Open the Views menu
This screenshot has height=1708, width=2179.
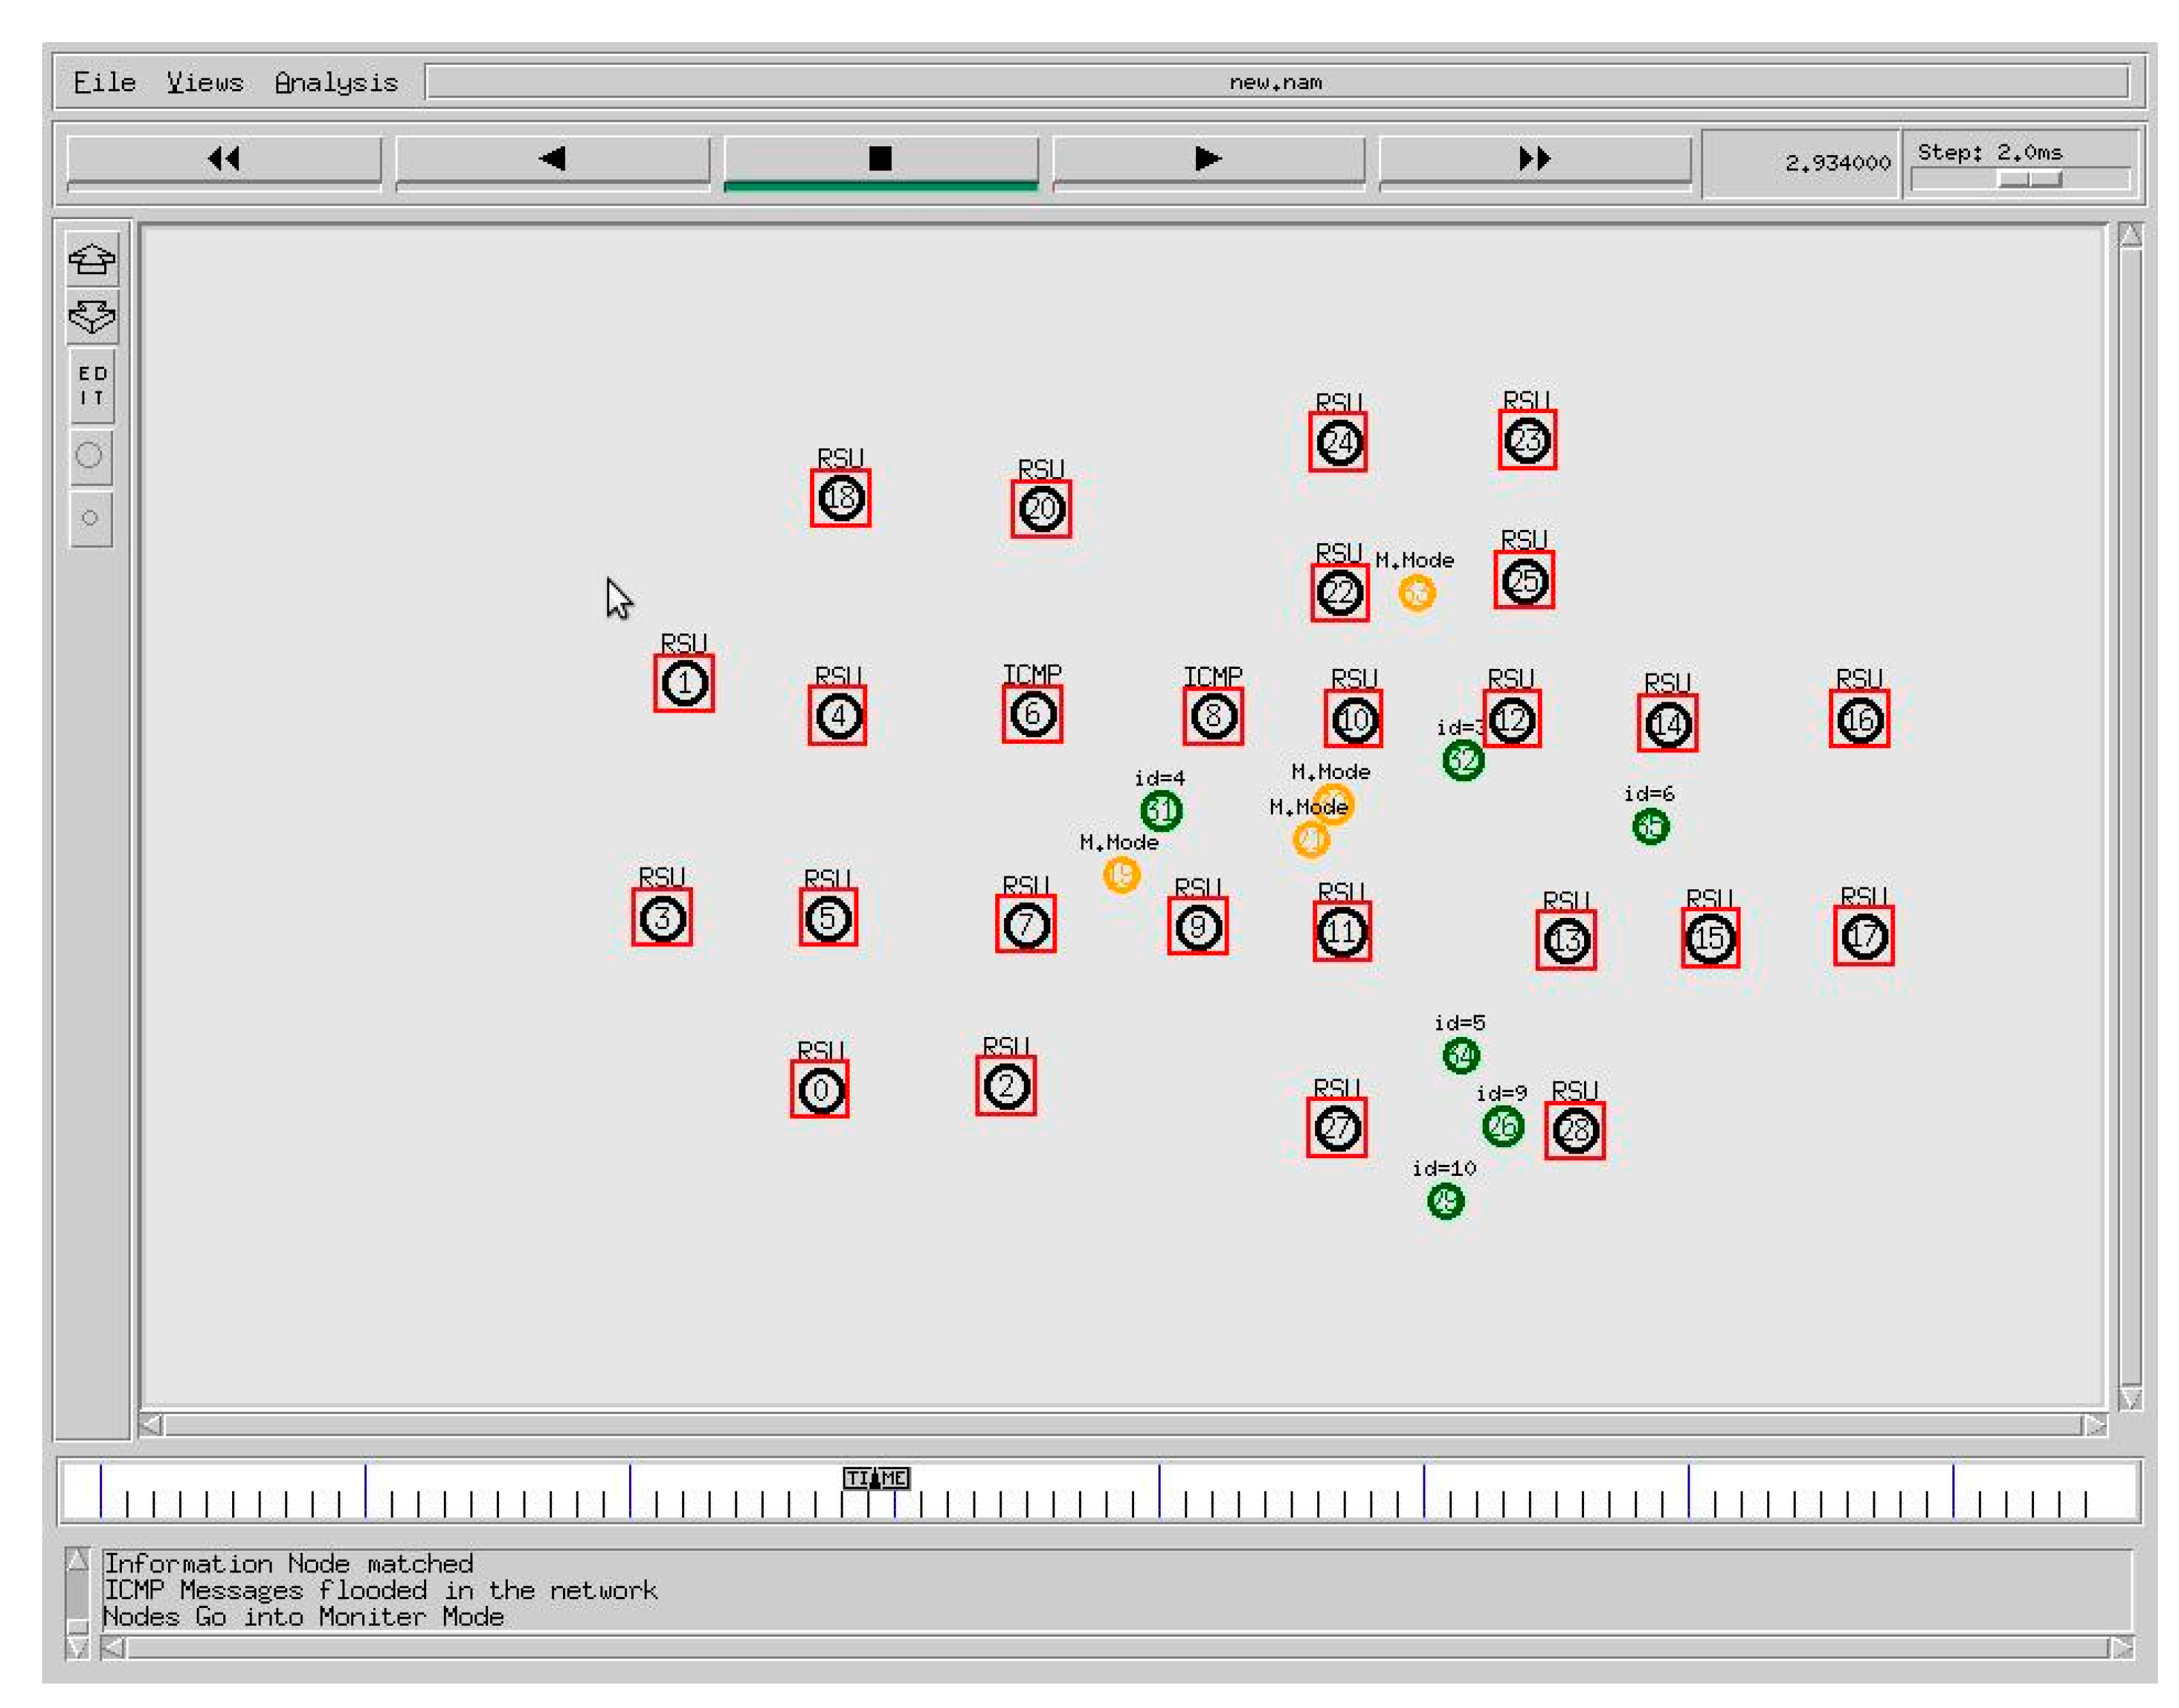click(x=205, y=82)
